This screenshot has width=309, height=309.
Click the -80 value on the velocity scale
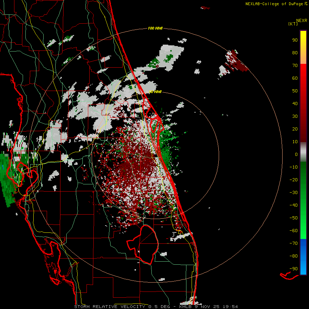[294, 256]
